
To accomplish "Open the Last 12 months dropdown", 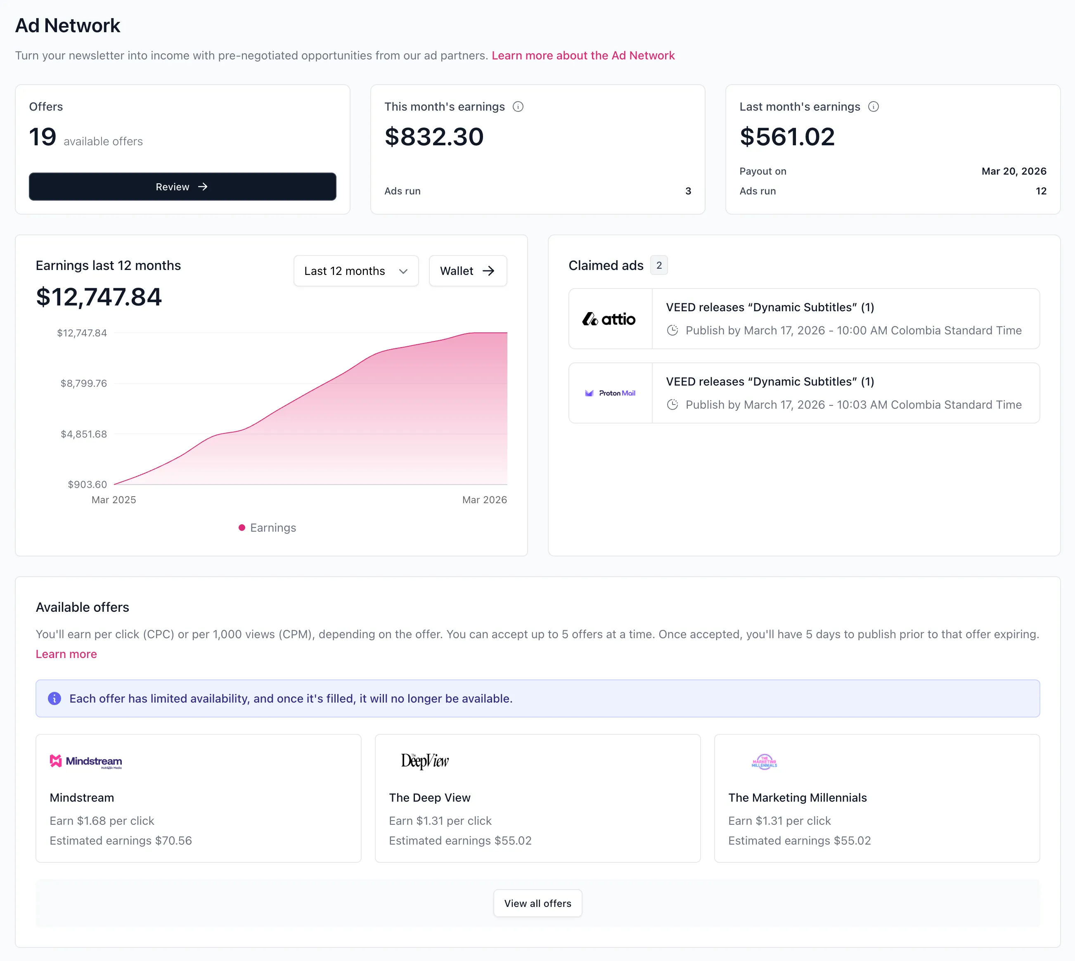I will (x=356, y=271).
